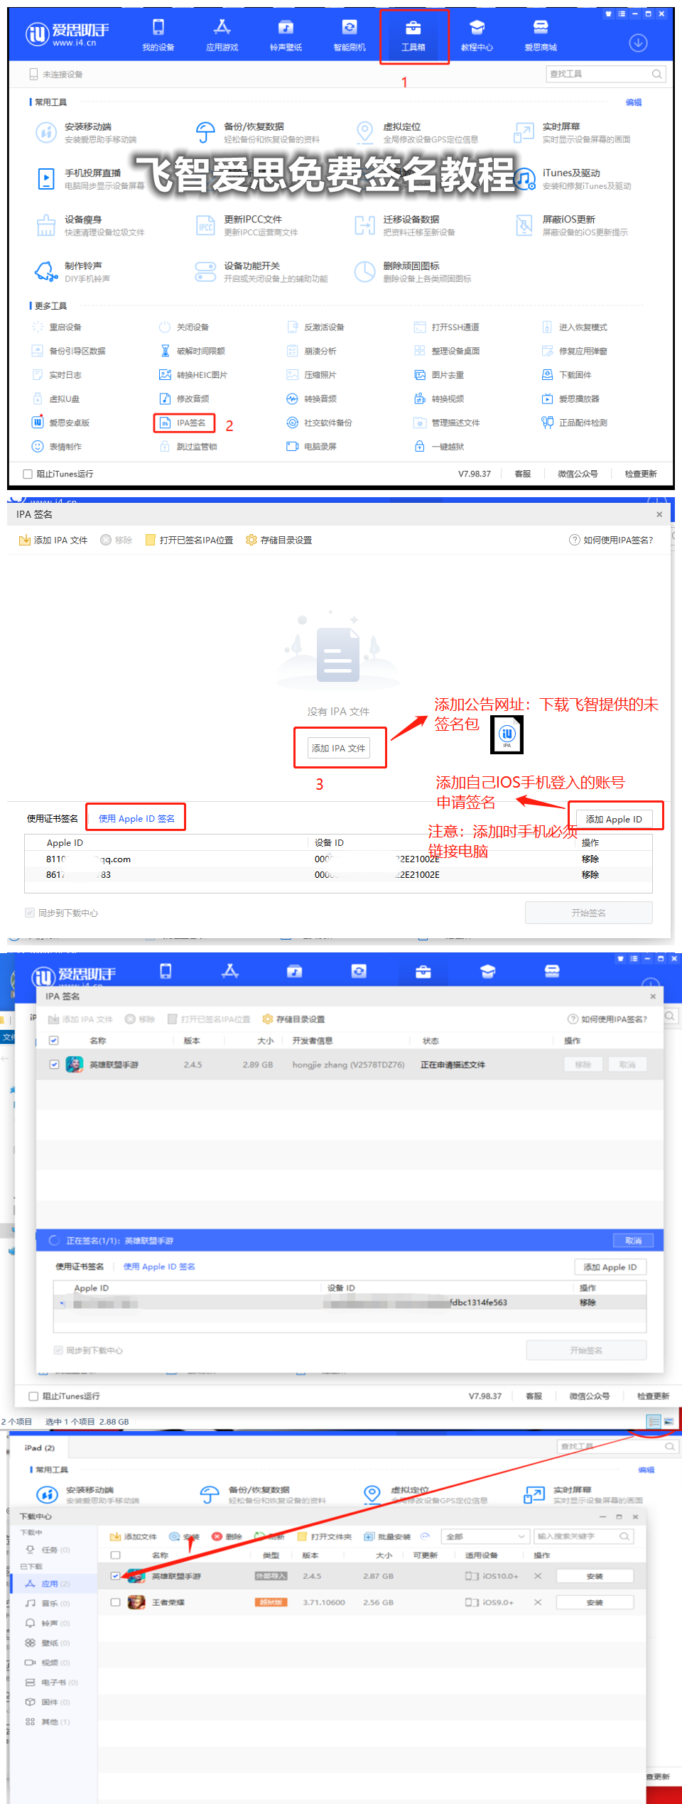The width and height of the screenshot is (682, 1804).
Task: Click 打开SSH通道 in 更多工具
Action: click(x=447, y=327)
